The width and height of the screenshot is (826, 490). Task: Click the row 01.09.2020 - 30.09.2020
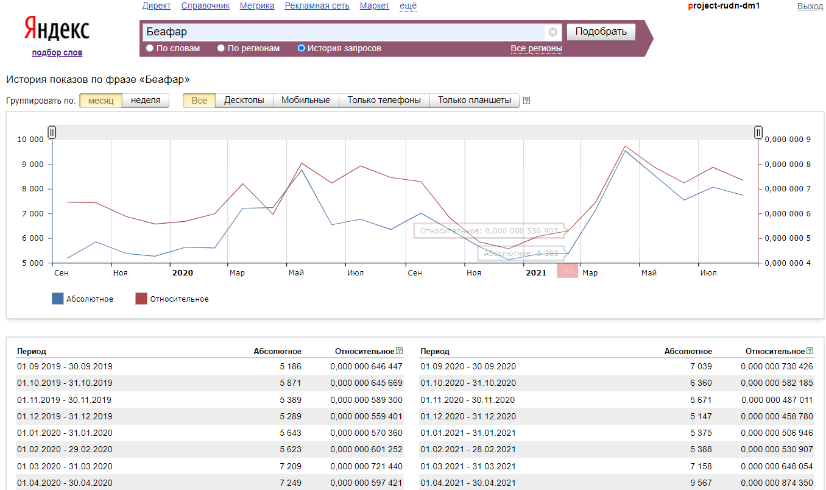(617, 366)
